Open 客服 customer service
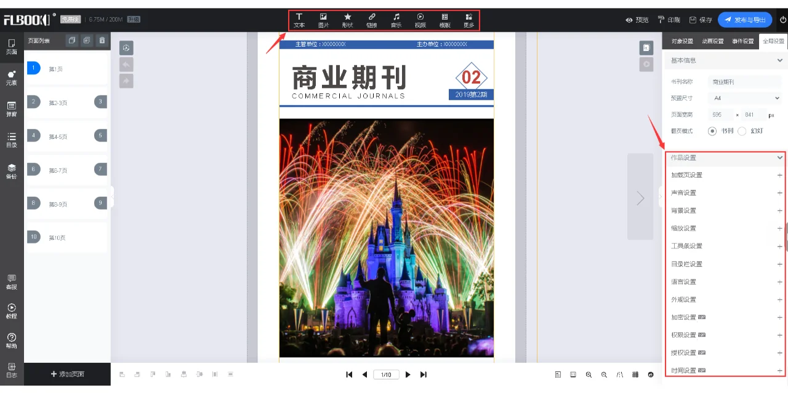Viewport: 788px width, 393px height. tap(12, 282)
